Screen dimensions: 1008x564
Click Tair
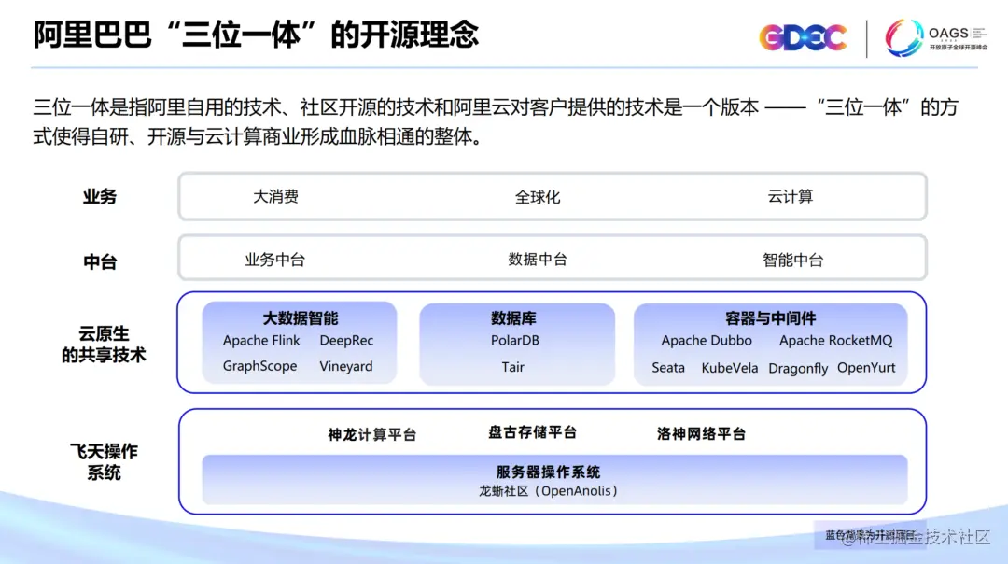click(x=513, y=367)
